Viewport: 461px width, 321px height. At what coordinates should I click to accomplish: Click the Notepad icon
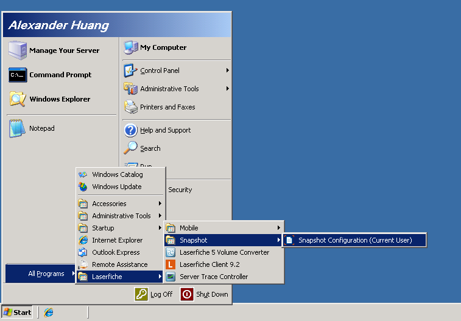pos(17,128)
